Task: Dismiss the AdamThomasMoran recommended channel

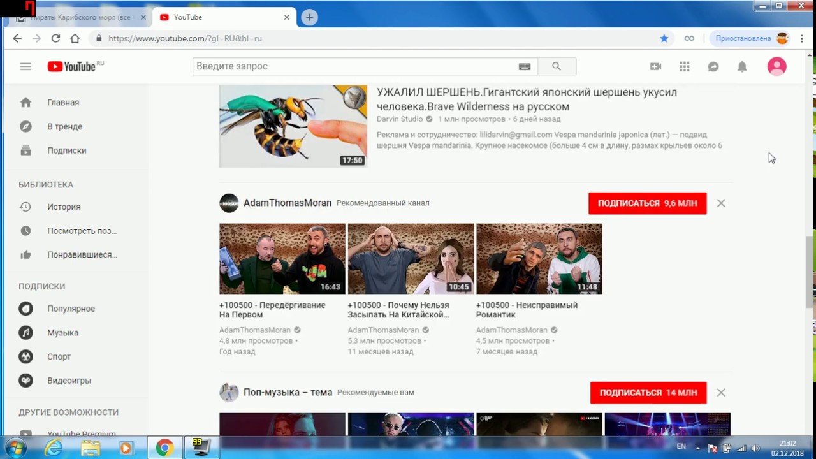Action: (721, 203)
